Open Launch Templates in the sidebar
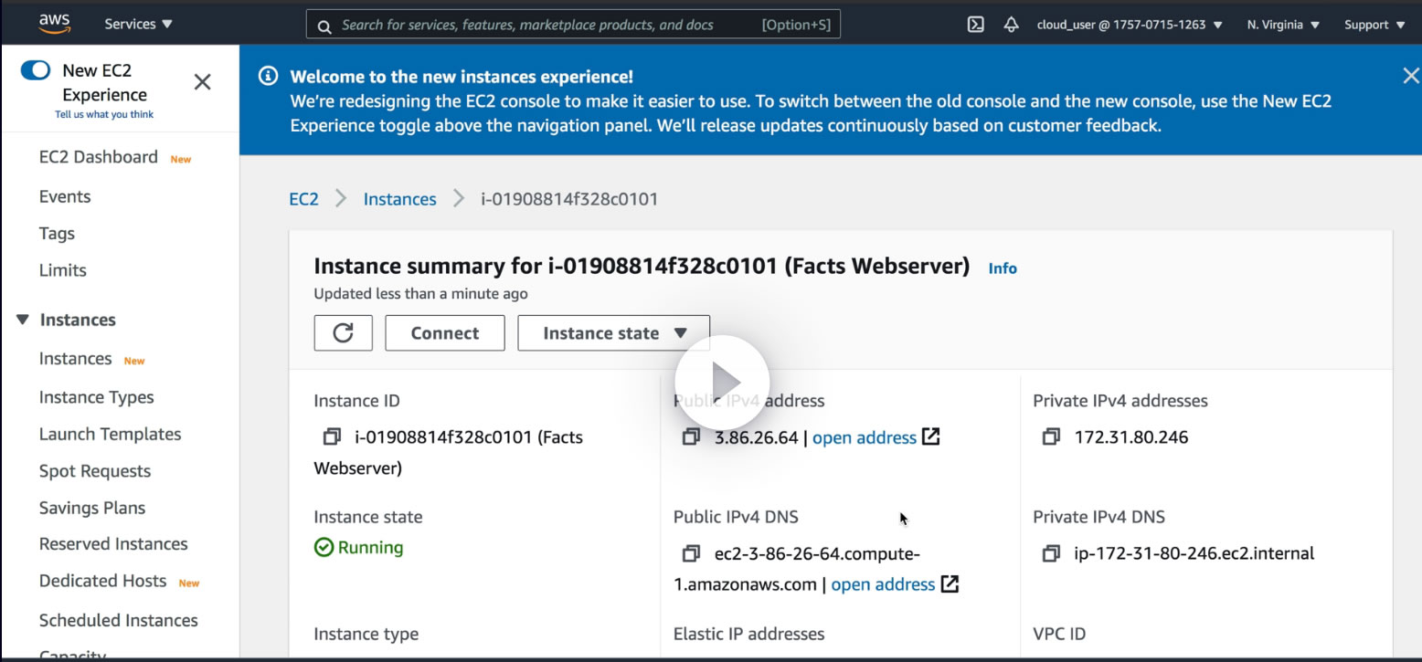Image resolution: width=1422 pixels, height=662 pixels. 110,434
